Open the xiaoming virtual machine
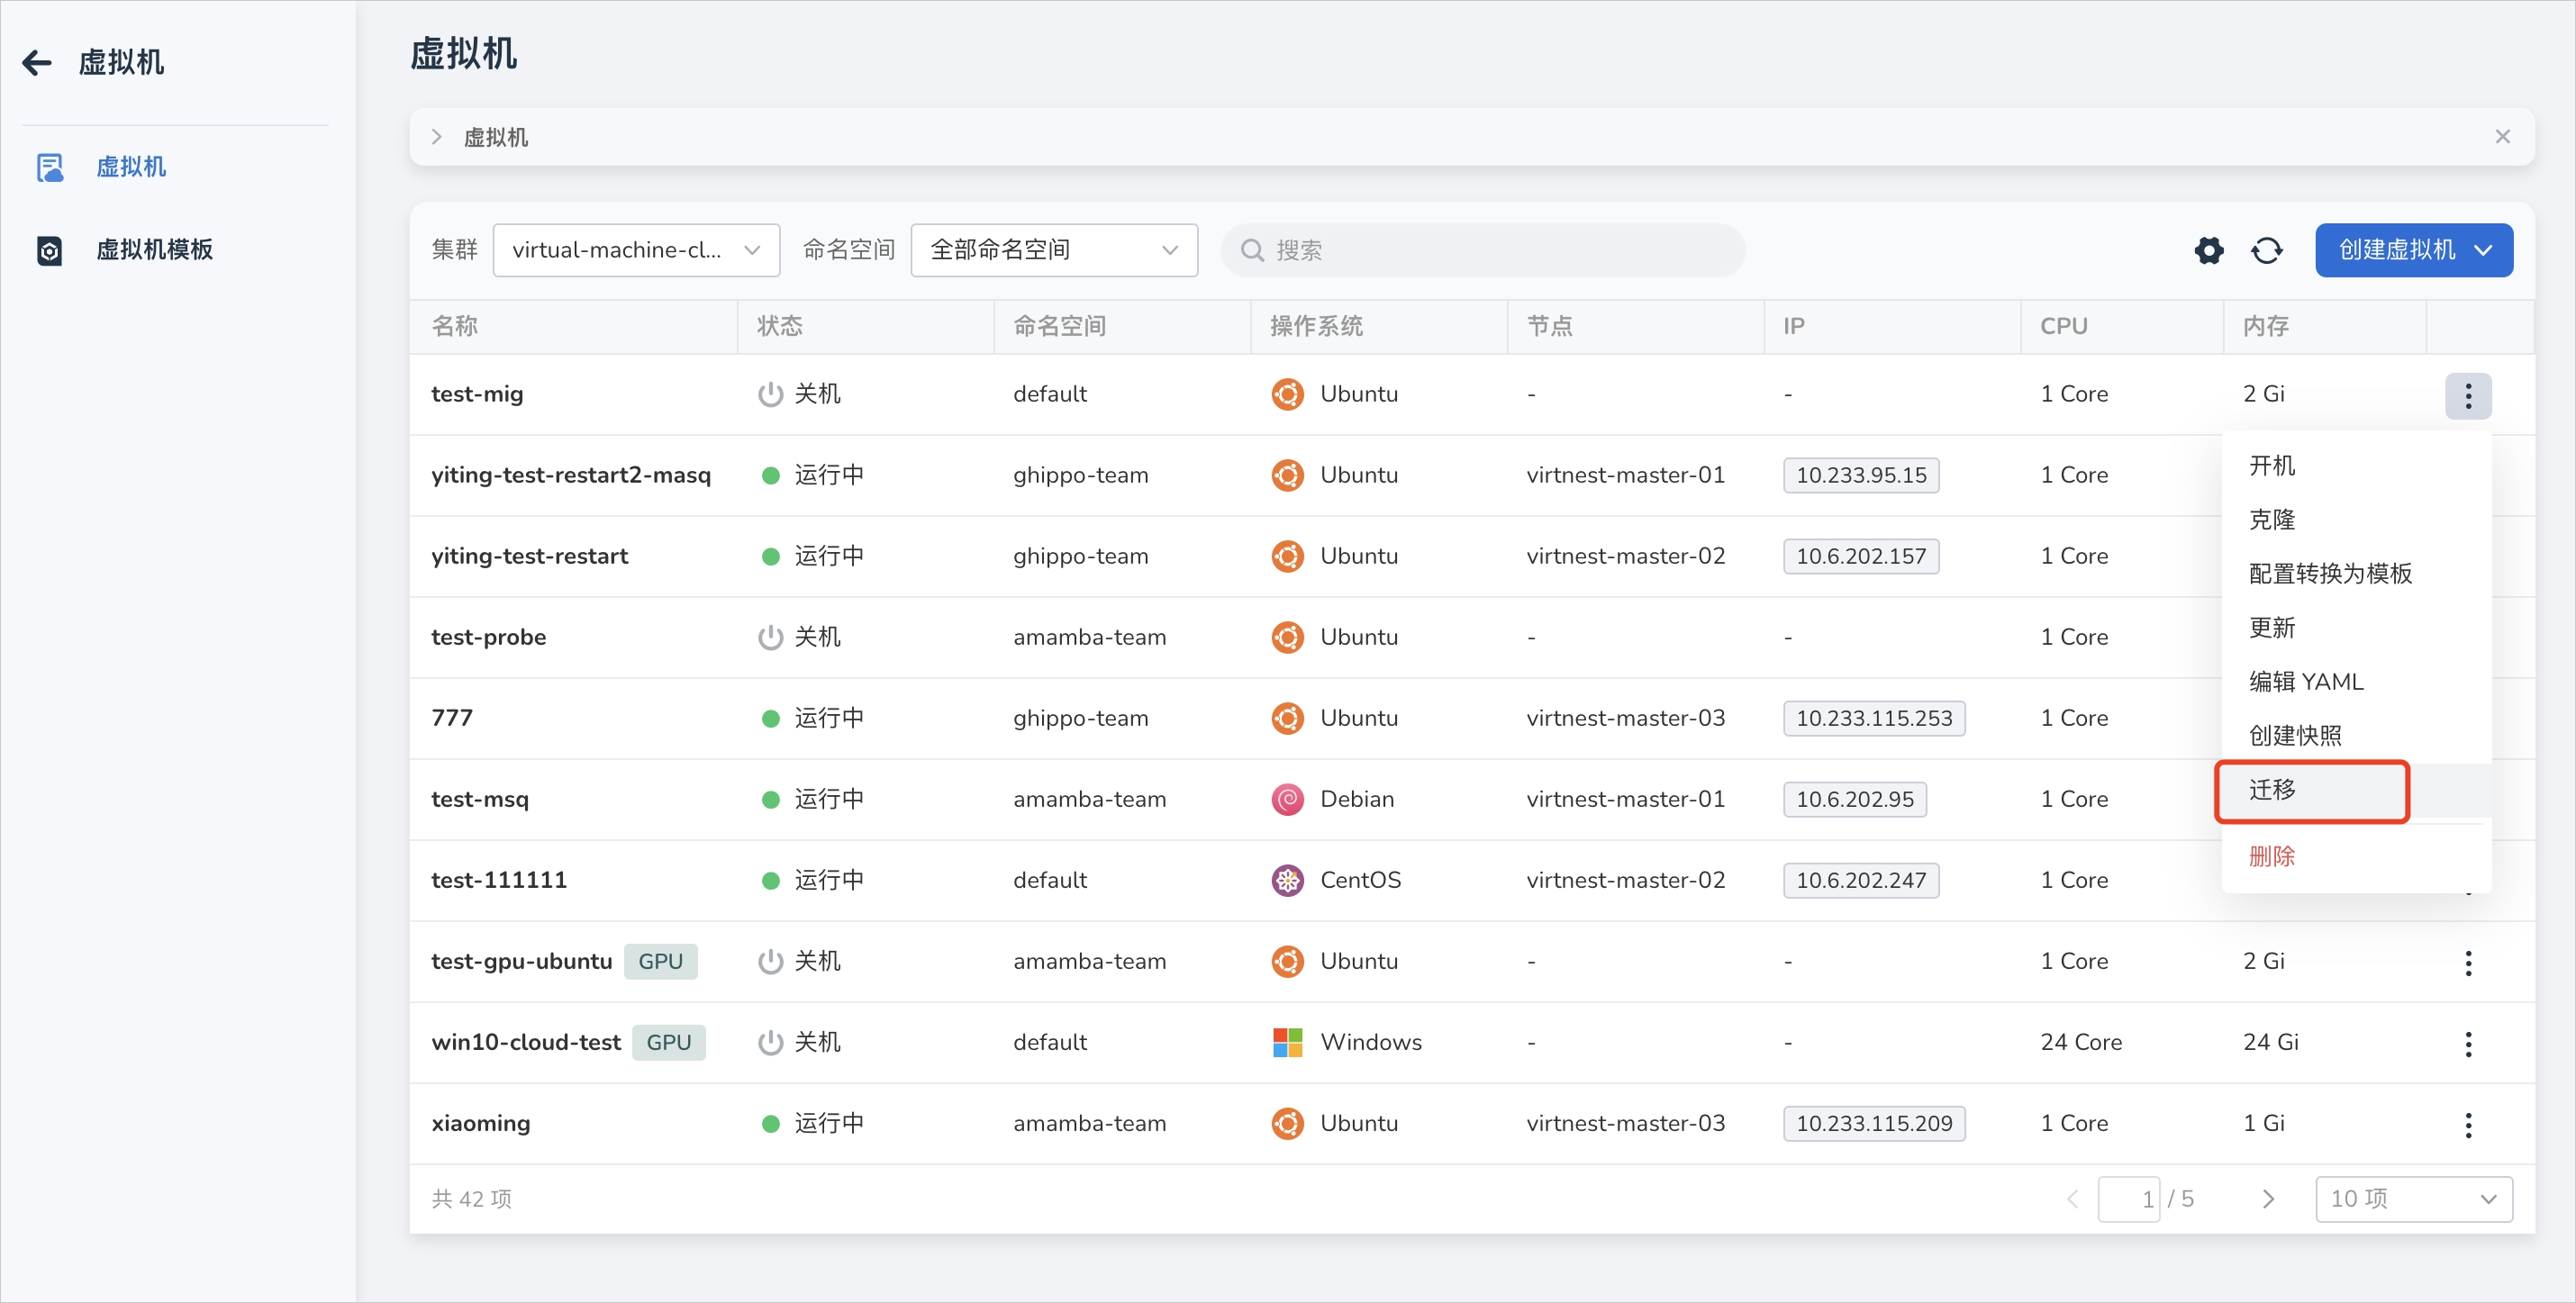Viewport: 2576px width, 1303px height. pyautogui.click(x=480, y=1123)
